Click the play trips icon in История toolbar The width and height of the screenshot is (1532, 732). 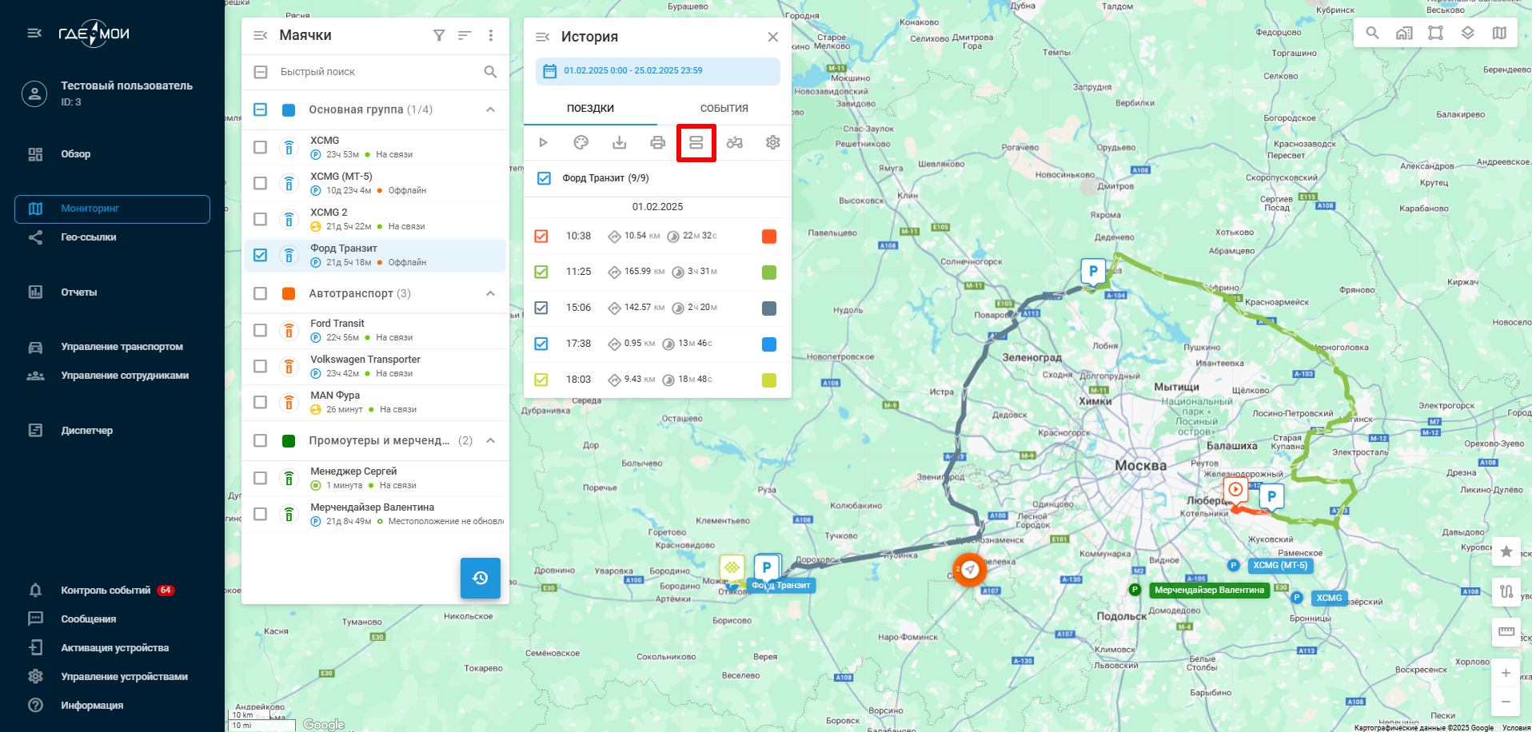[543, 143]
